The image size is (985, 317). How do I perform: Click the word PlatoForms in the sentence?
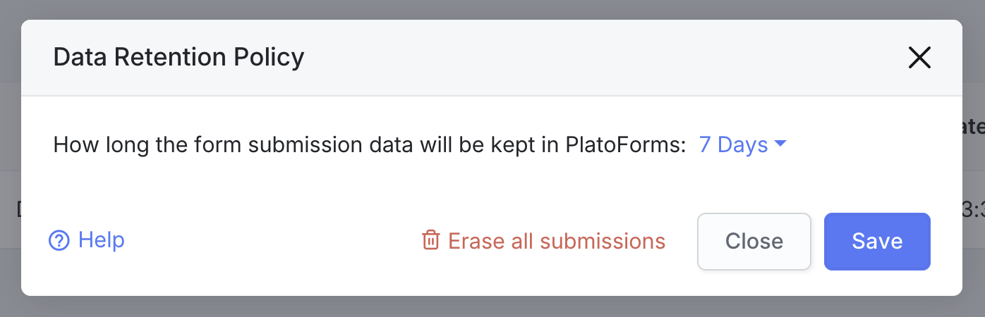click(x=626, y=145)
